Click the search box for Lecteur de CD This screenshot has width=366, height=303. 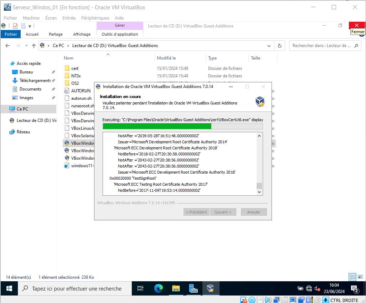click(321, 46)
